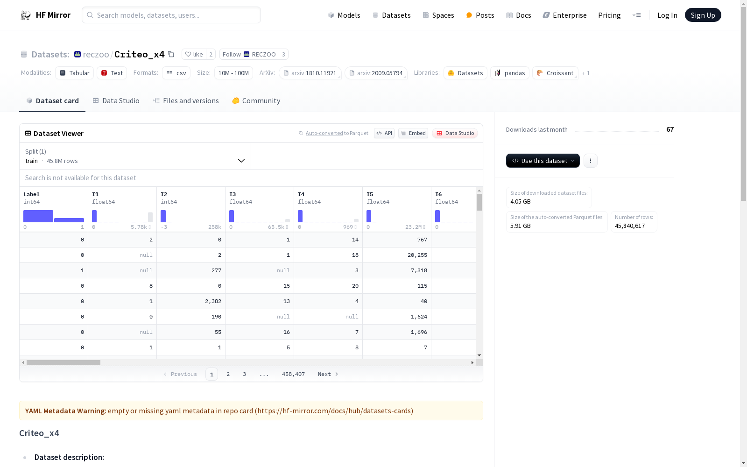Screen dimensions: 747x467
Task: Click the follower count 3
Action: 283,54
